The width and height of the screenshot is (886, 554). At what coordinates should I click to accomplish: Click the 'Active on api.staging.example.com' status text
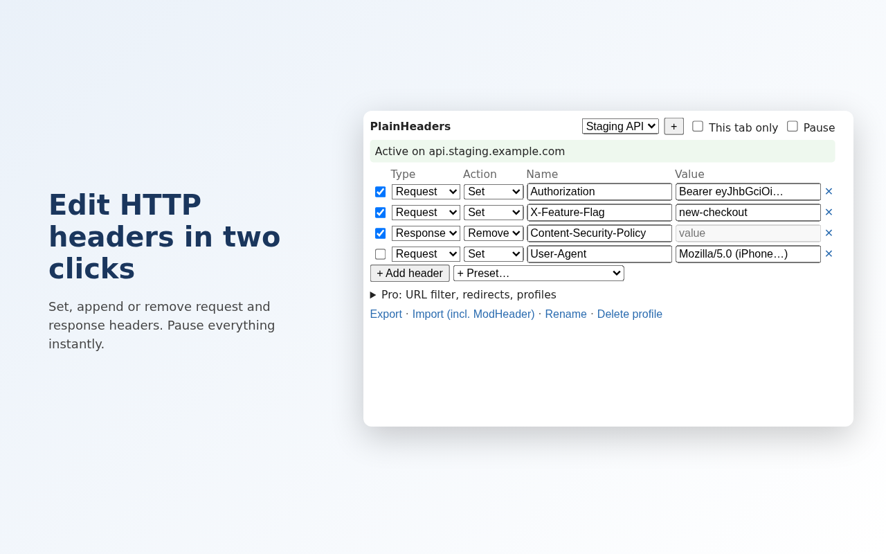(470, 152)
